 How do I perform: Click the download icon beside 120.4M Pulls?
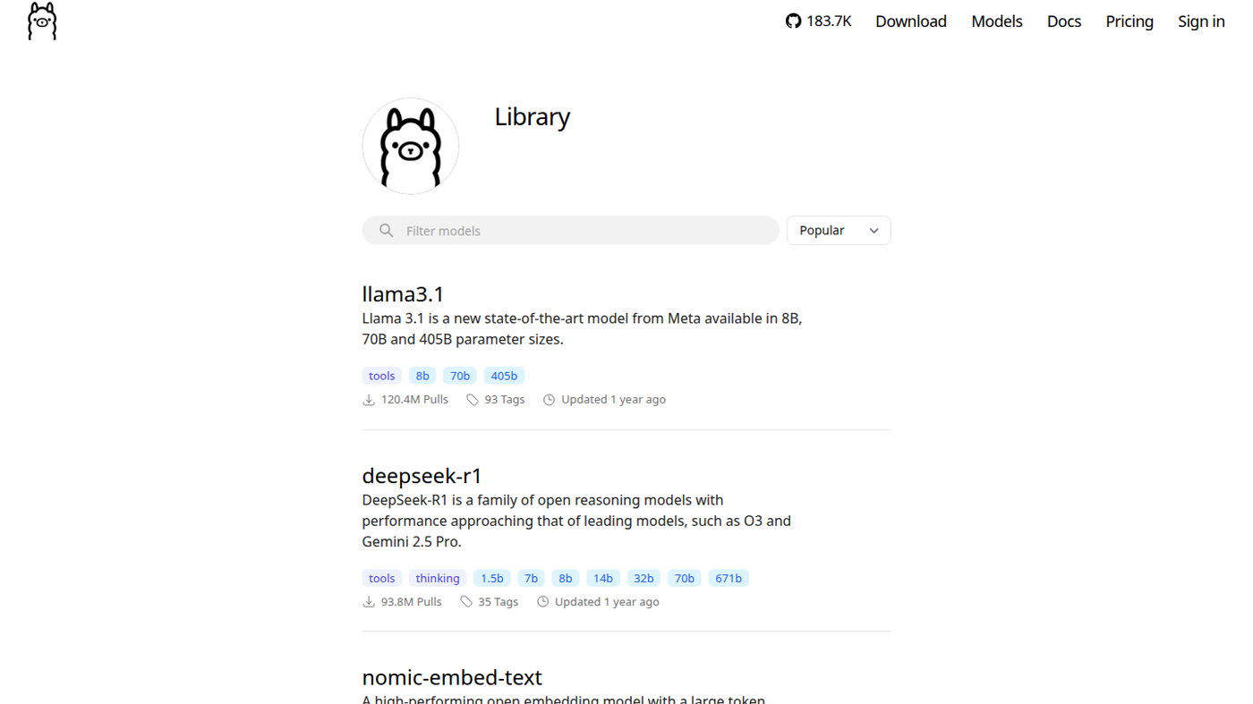[369, 400]
